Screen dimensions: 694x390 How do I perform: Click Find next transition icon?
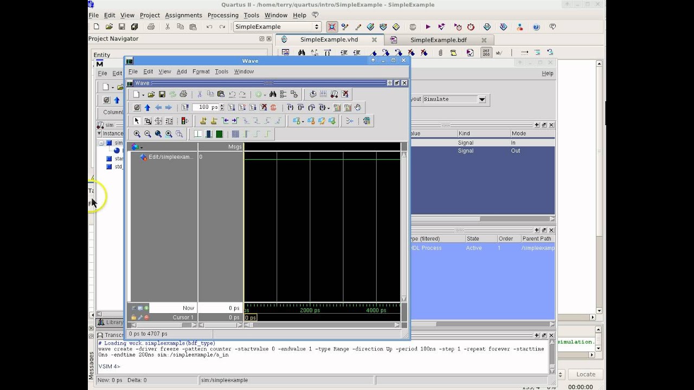pos(235,121)
